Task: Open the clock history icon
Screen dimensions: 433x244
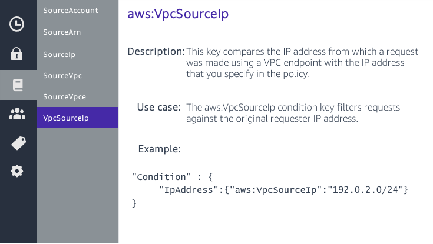Action: pyautogui.click(x=18, y=24)
